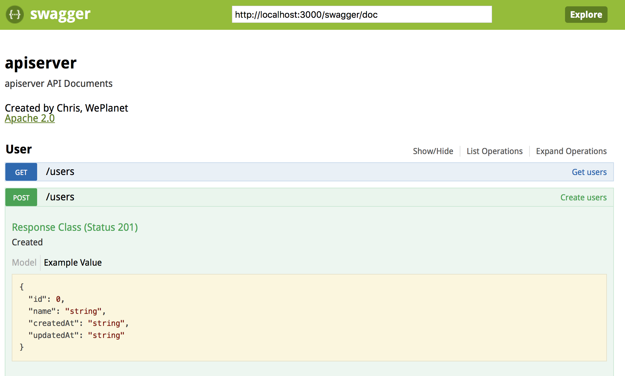This screenshot has height=376, width=625.
Task: Expand the GET /users path
Action: pos(60,172)
